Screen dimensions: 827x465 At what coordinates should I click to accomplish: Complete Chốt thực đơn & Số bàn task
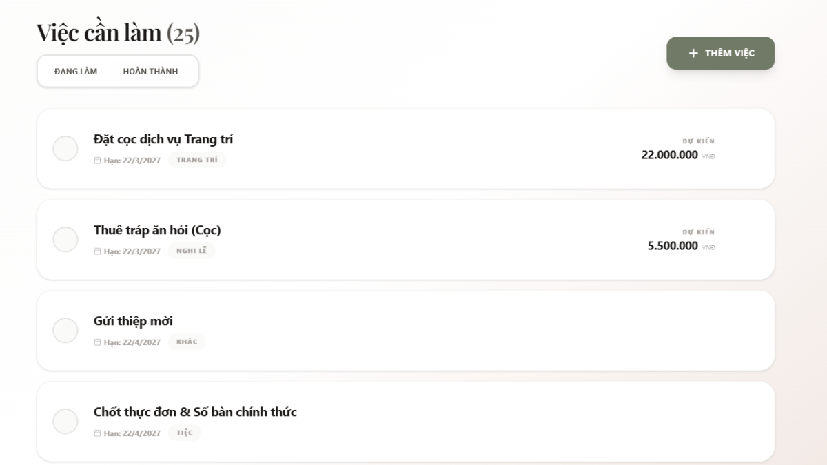[65, 422]
